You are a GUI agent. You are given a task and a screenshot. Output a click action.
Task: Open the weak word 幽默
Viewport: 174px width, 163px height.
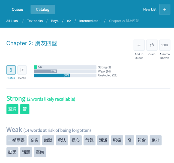tap(48, 140)
